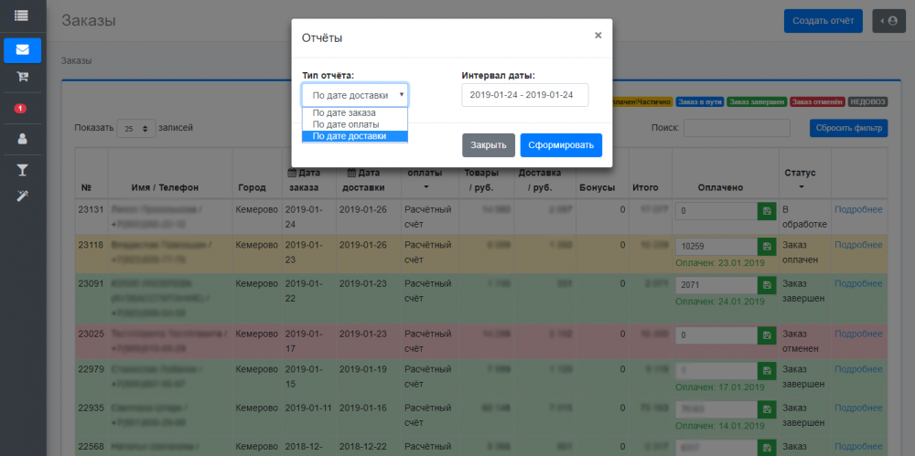Image resolution: width=915 pixels, height=456 pixels.
Task: Click the Поиск search field
Action: tap(737, 128)
